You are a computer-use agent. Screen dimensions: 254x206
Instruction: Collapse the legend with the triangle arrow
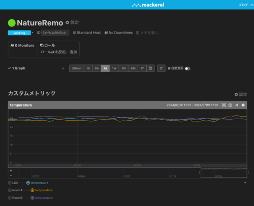(245, 183)
